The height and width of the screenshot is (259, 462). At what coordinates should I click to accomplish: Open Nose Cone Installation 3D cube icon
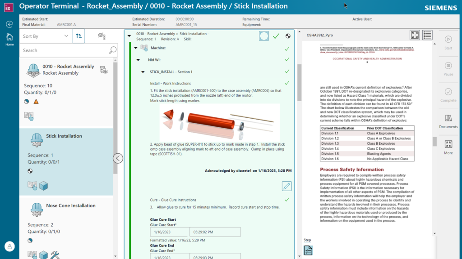(44, 255)
